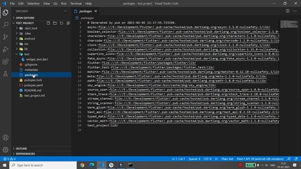Screen dimensions: 301x169
Task: Change encoding via UTF-8 status item
Action: point(207,159)
